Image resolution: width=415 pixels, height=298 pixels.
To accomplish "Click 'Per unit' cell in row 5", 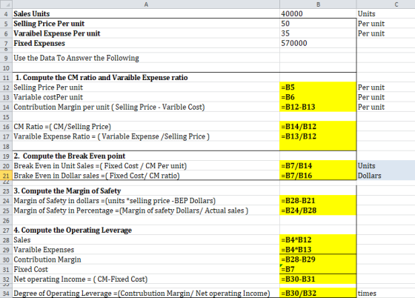I will tap(386, 24).
